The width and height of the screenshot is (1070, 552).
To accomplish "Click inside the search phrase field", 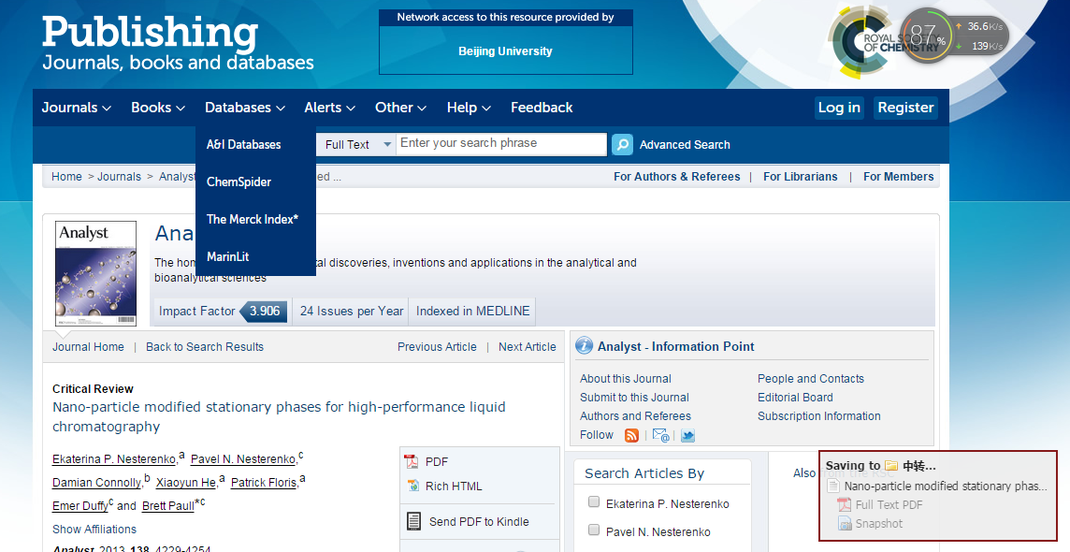I will coord(501,144).
